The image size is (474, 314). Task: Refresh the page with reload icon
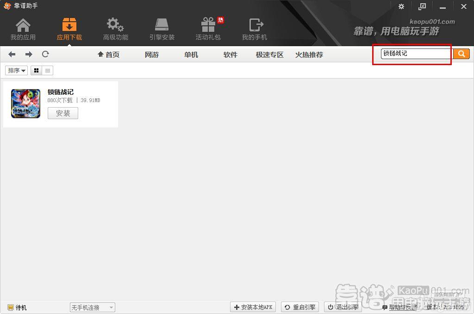coord(45,54)
